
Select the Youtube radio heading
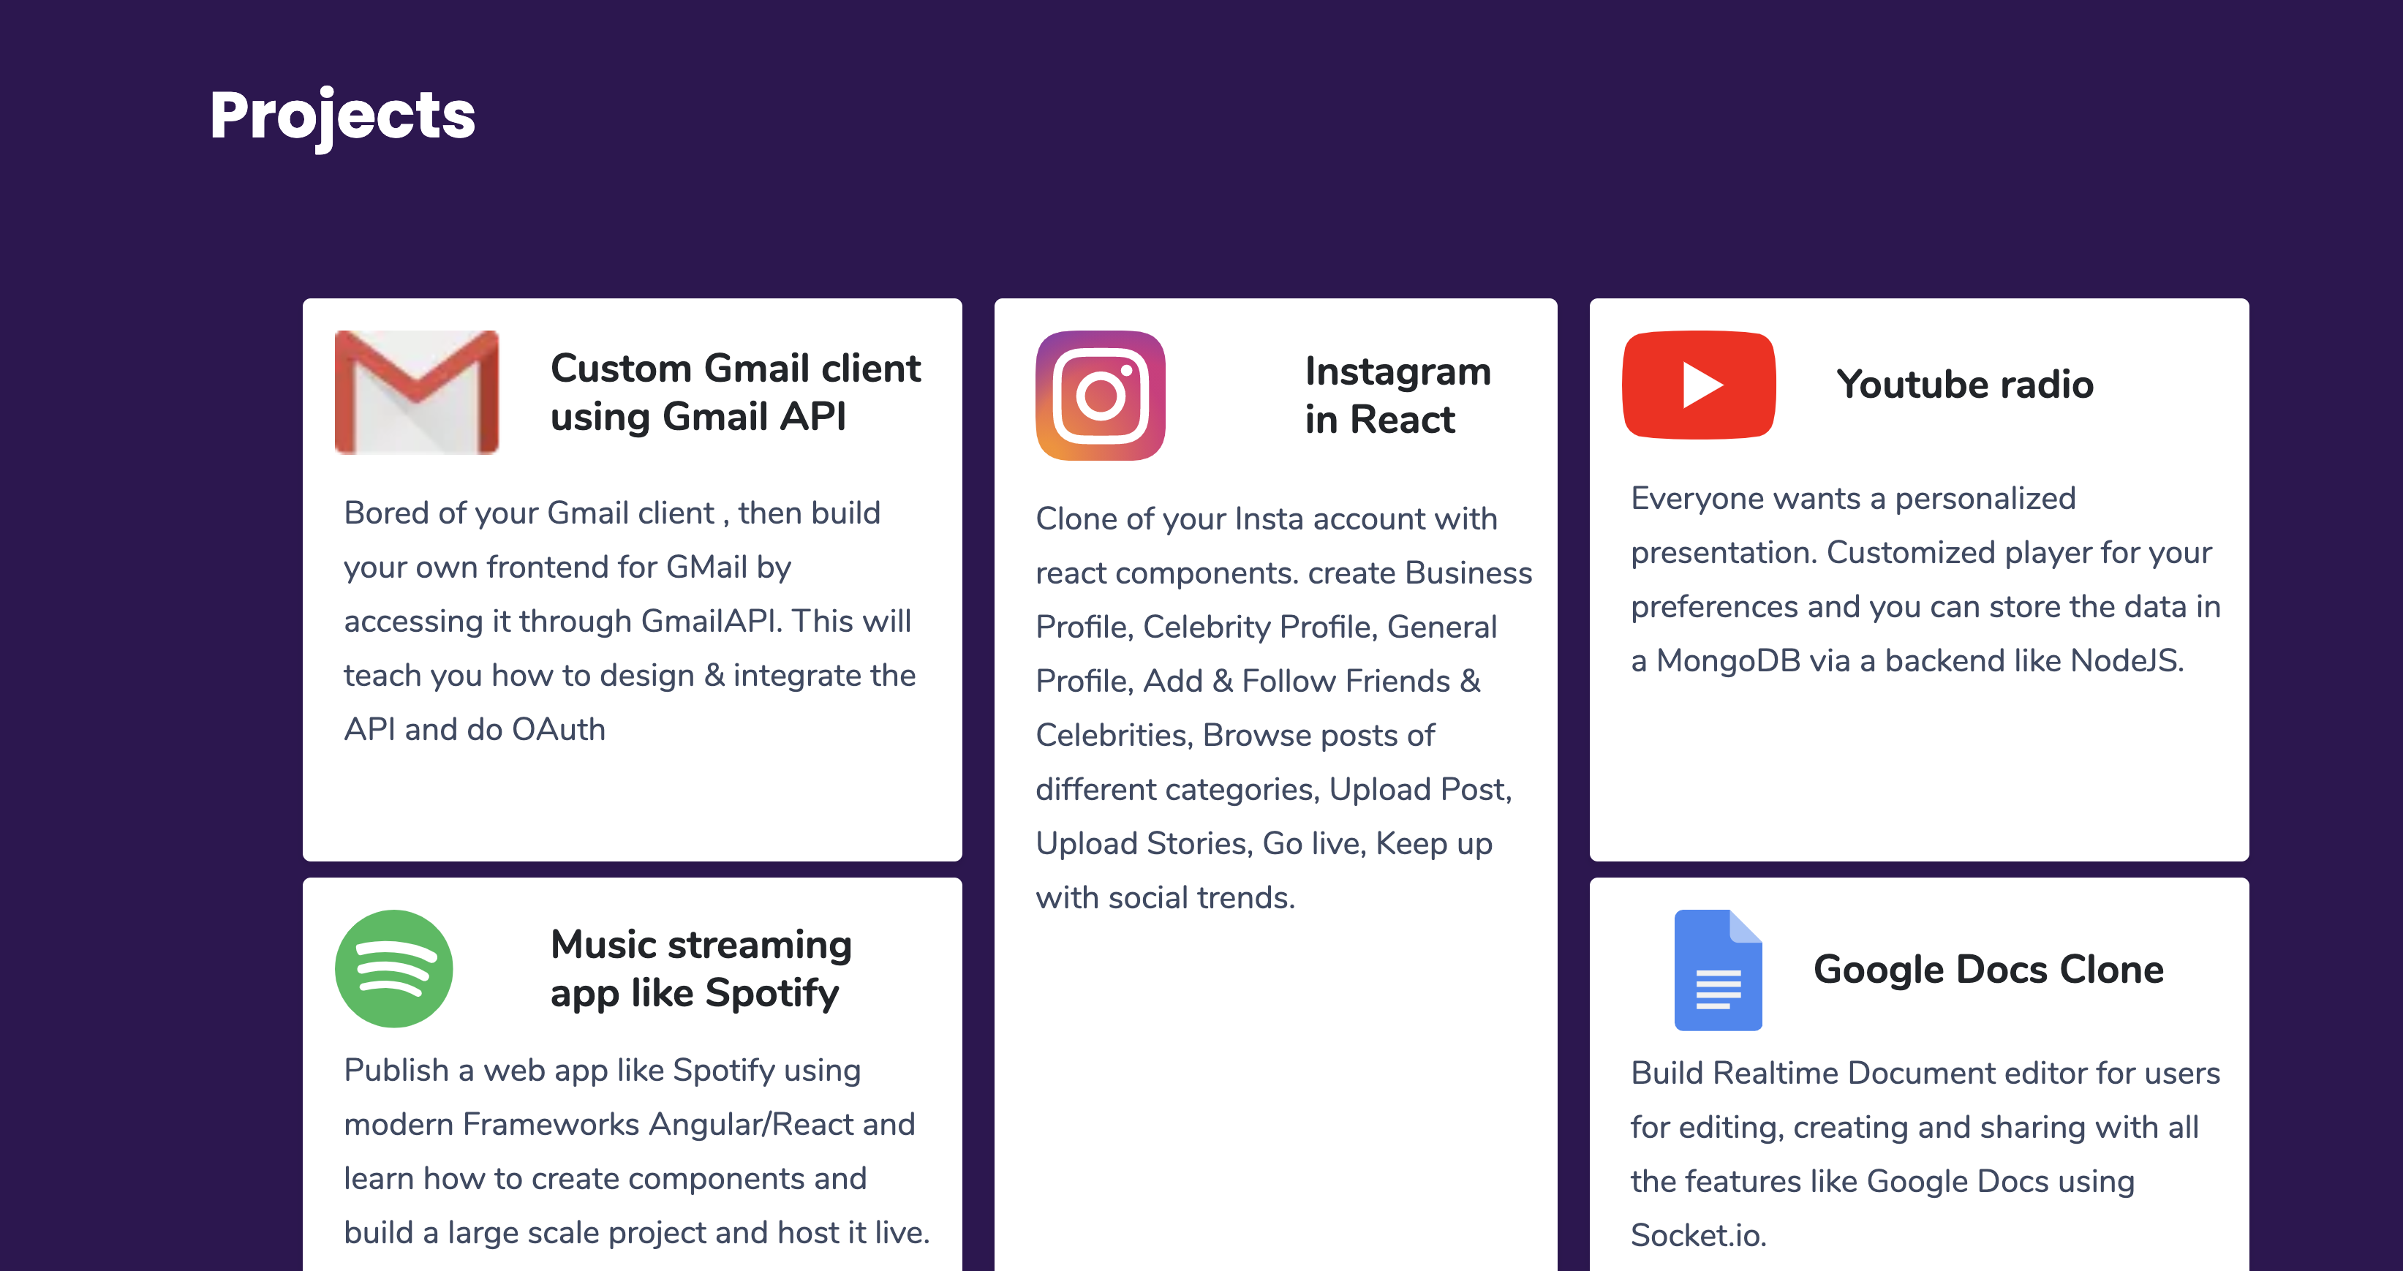coord(1964,385)
